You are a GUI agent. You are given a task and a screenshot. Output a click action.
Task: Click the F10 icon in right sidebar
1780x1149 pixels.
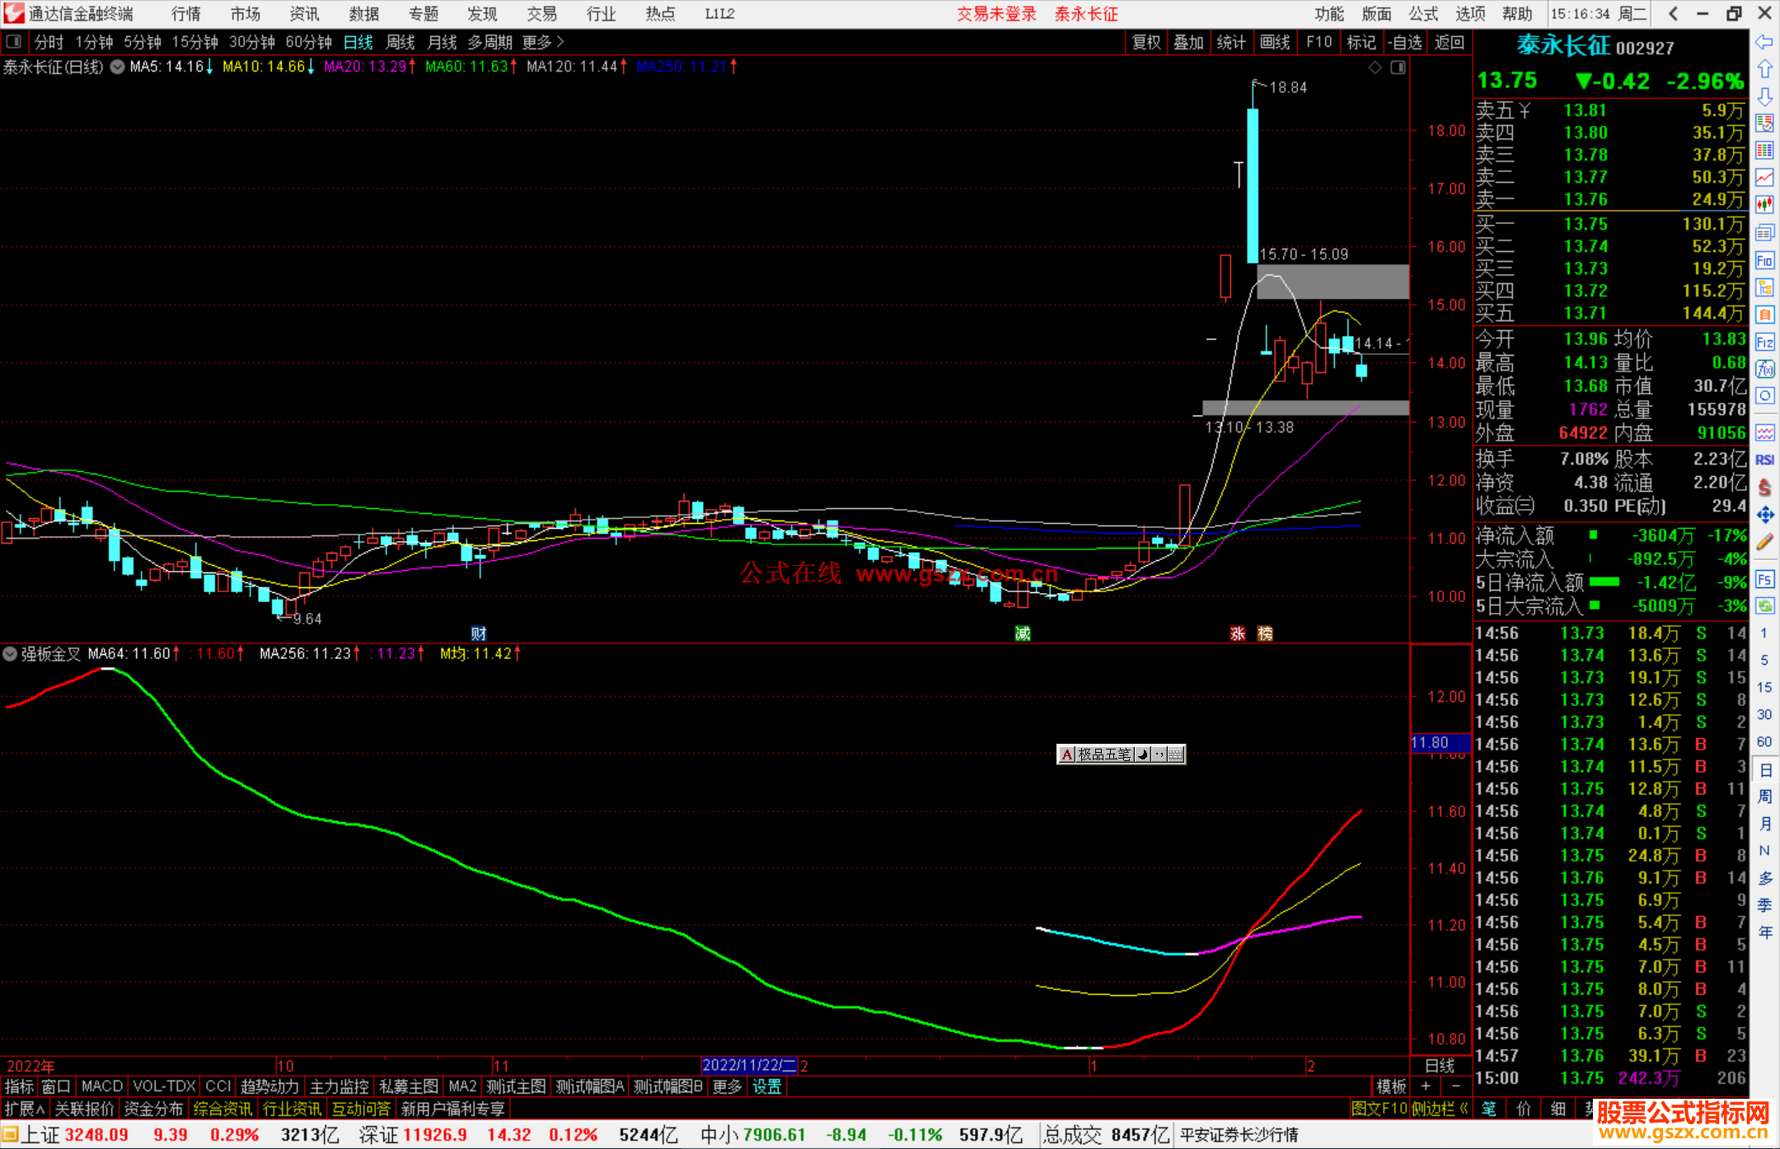(x=1764, y=261)
